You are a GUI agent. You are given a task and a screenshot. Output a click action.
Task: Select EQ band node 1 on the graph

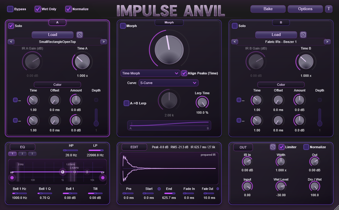click(63, 172)
